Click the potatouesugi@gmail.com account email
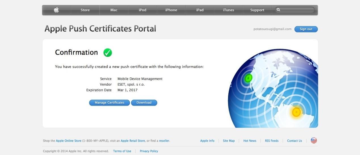Image resolution: width=360 pixels, height=155 pixels. (272, 29)
